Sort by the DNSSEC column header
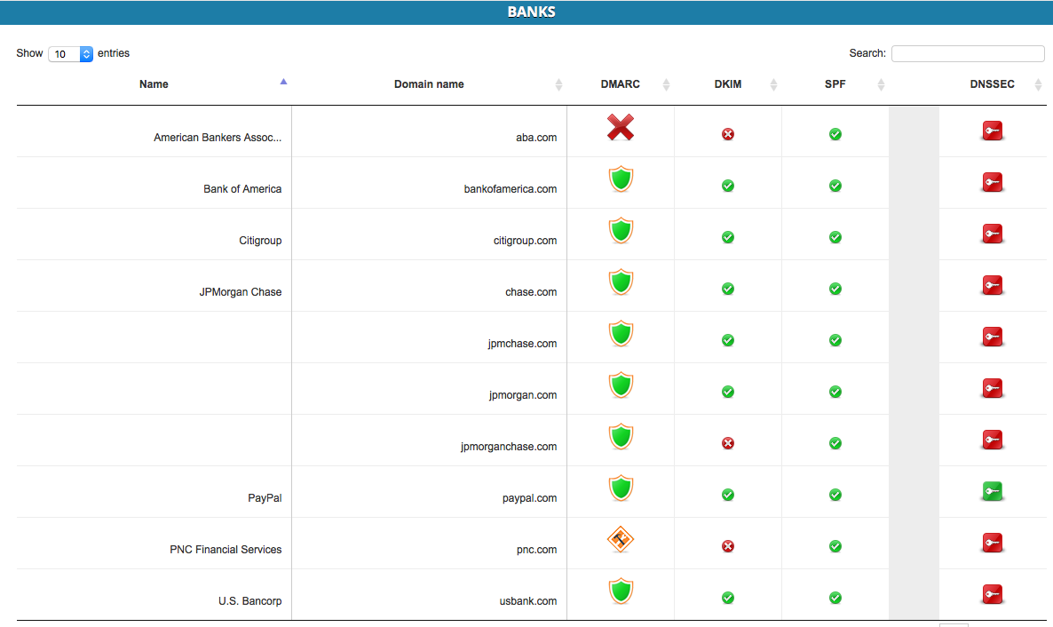1053x627 pixels. (x=993, y=84)
